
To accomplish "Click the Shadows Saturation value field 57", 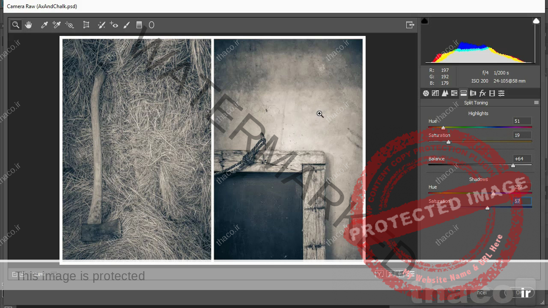I will [522, 201].
